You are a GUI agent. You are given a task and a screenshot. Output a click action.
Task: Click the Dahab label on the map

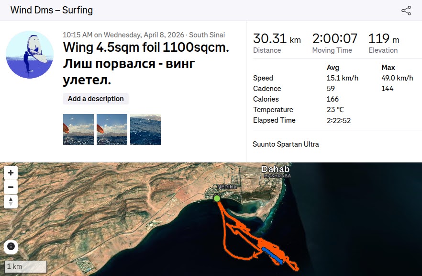276,169
